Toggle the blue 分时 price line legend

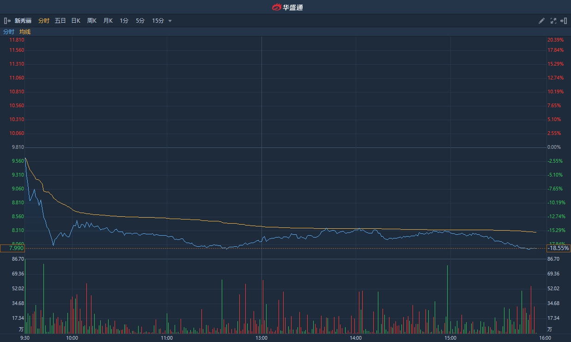[9, 32]
